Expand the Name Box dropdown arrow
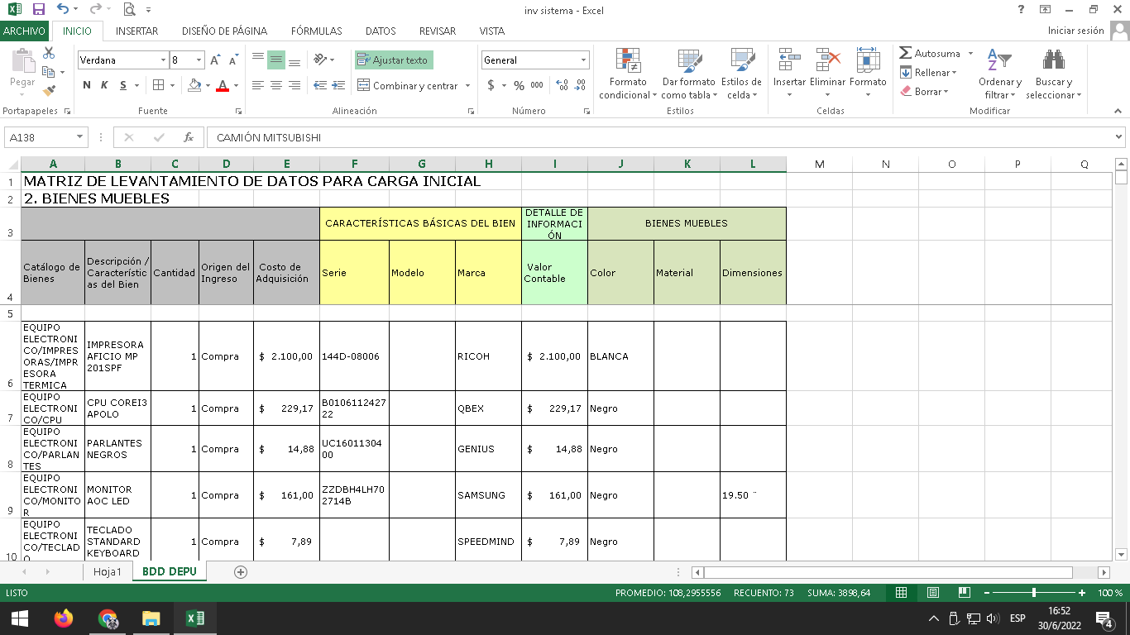 80,137
